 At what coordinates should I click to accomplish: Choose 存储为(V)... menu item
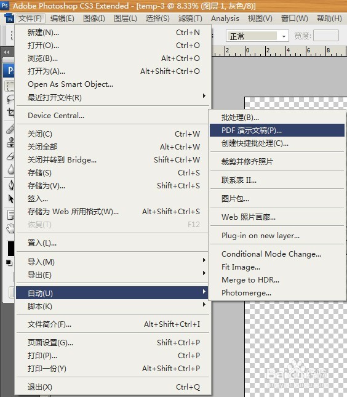pyautogui.click(x=113, y=186)
